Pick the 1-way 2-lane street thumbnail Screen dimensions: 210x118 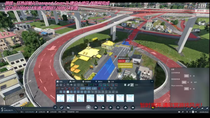110,98
